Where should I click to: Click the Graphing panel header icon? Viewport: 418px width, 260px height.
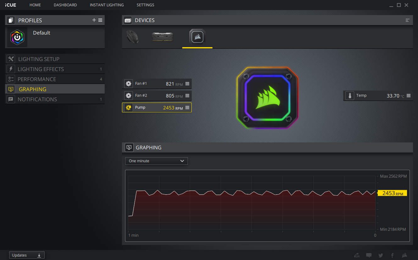click(129, 147)
